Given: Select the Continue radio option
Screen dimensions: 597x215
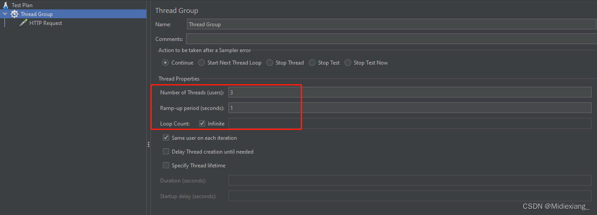Looking at the screenshot, I should click(166, 63).
